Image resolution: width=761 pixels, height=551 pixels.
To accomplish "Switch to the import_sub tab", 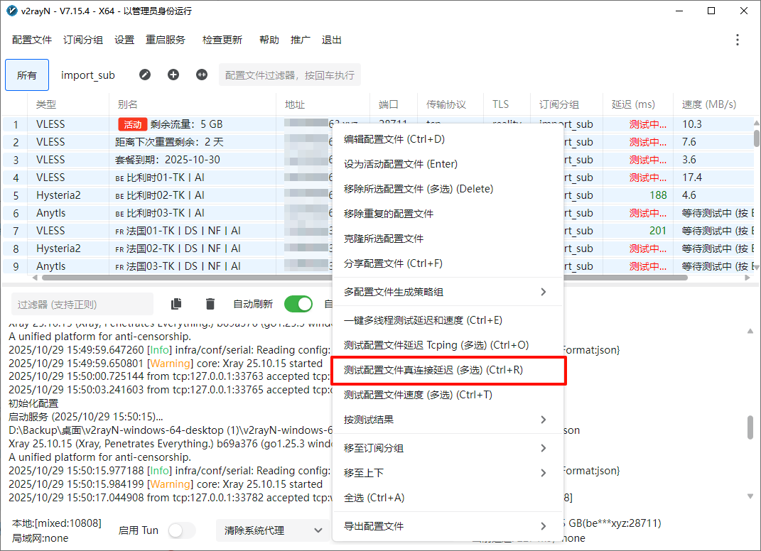I will (87, 75).
